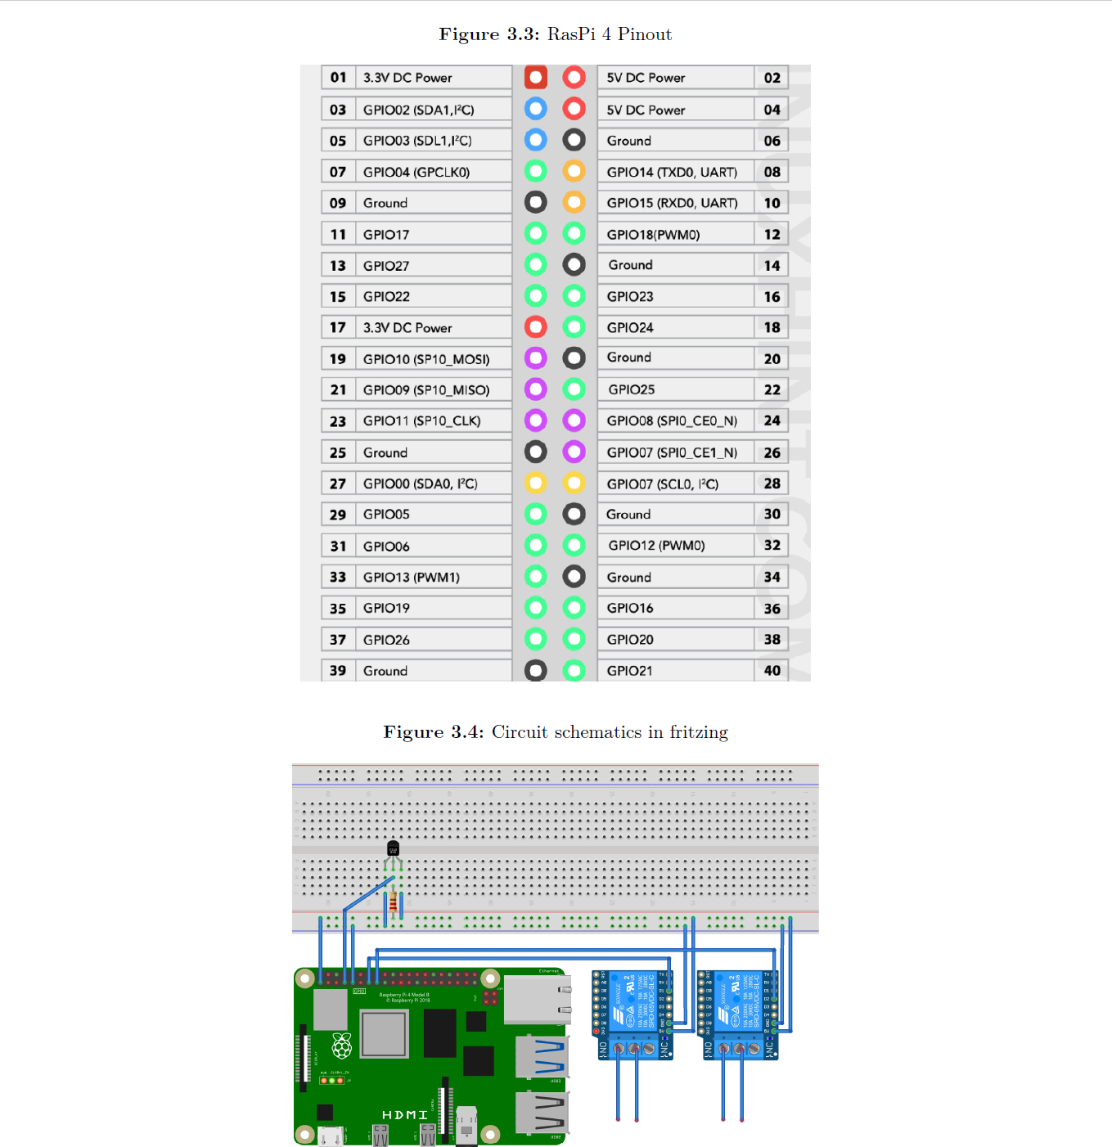
Task: Select the Figure 3.3 RasPi 4 Pinout caption
Action: point(555,34)
